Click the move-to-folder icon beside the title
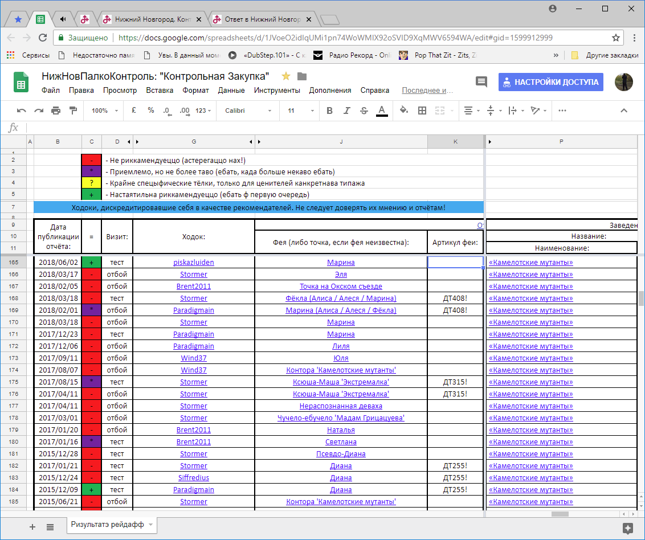Image resolution: width=645 pixels, height=540 pixels. click(x=302, y=76)
